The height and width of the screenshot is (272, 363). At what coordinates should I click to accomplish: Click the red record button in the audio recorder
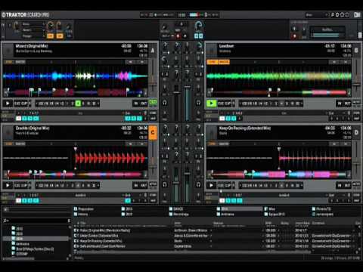coord(294,36)
